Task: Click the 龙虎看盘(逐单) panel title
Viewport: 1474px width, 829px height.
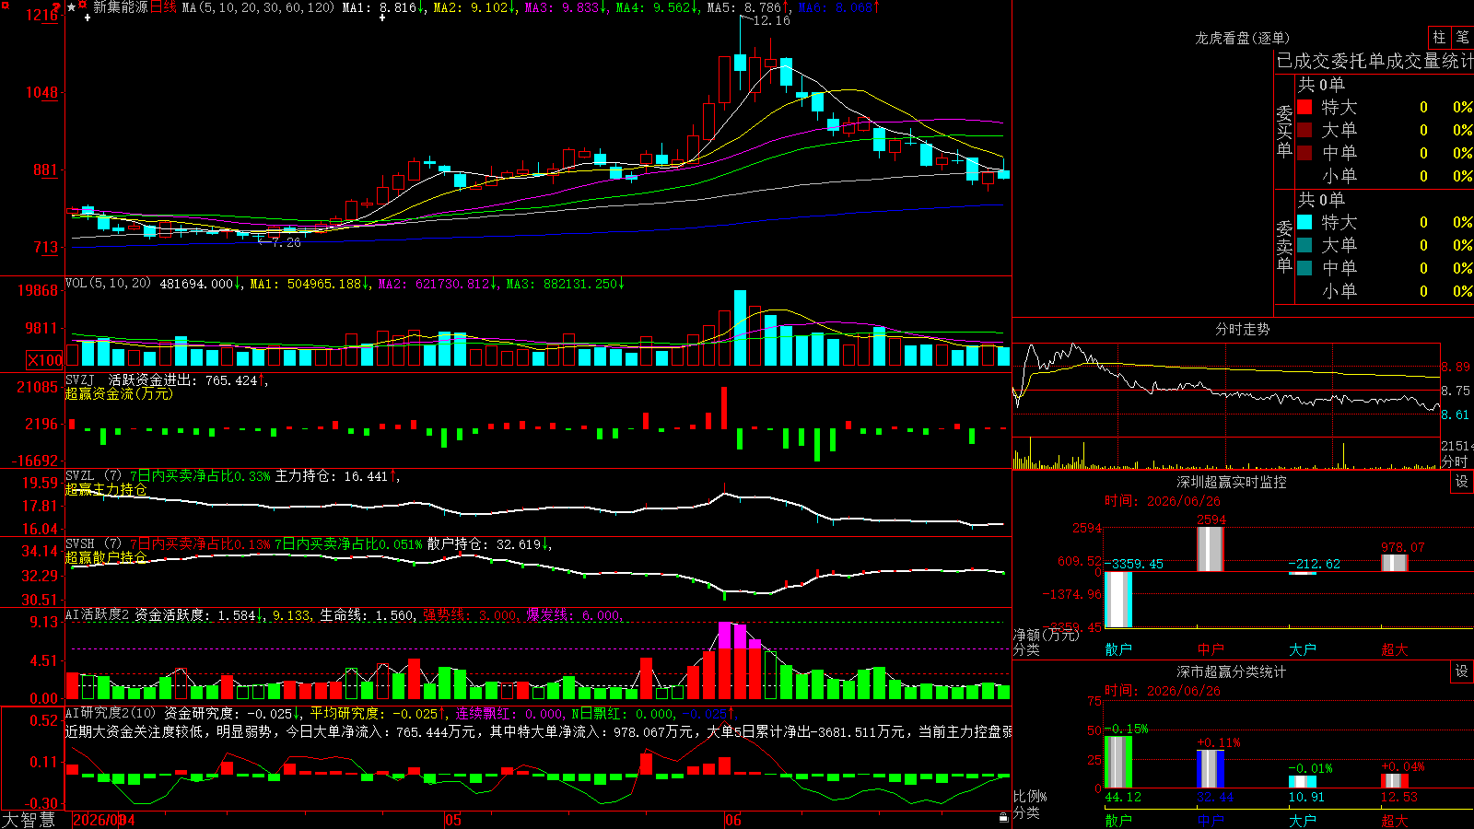Action: point(1242,38)
